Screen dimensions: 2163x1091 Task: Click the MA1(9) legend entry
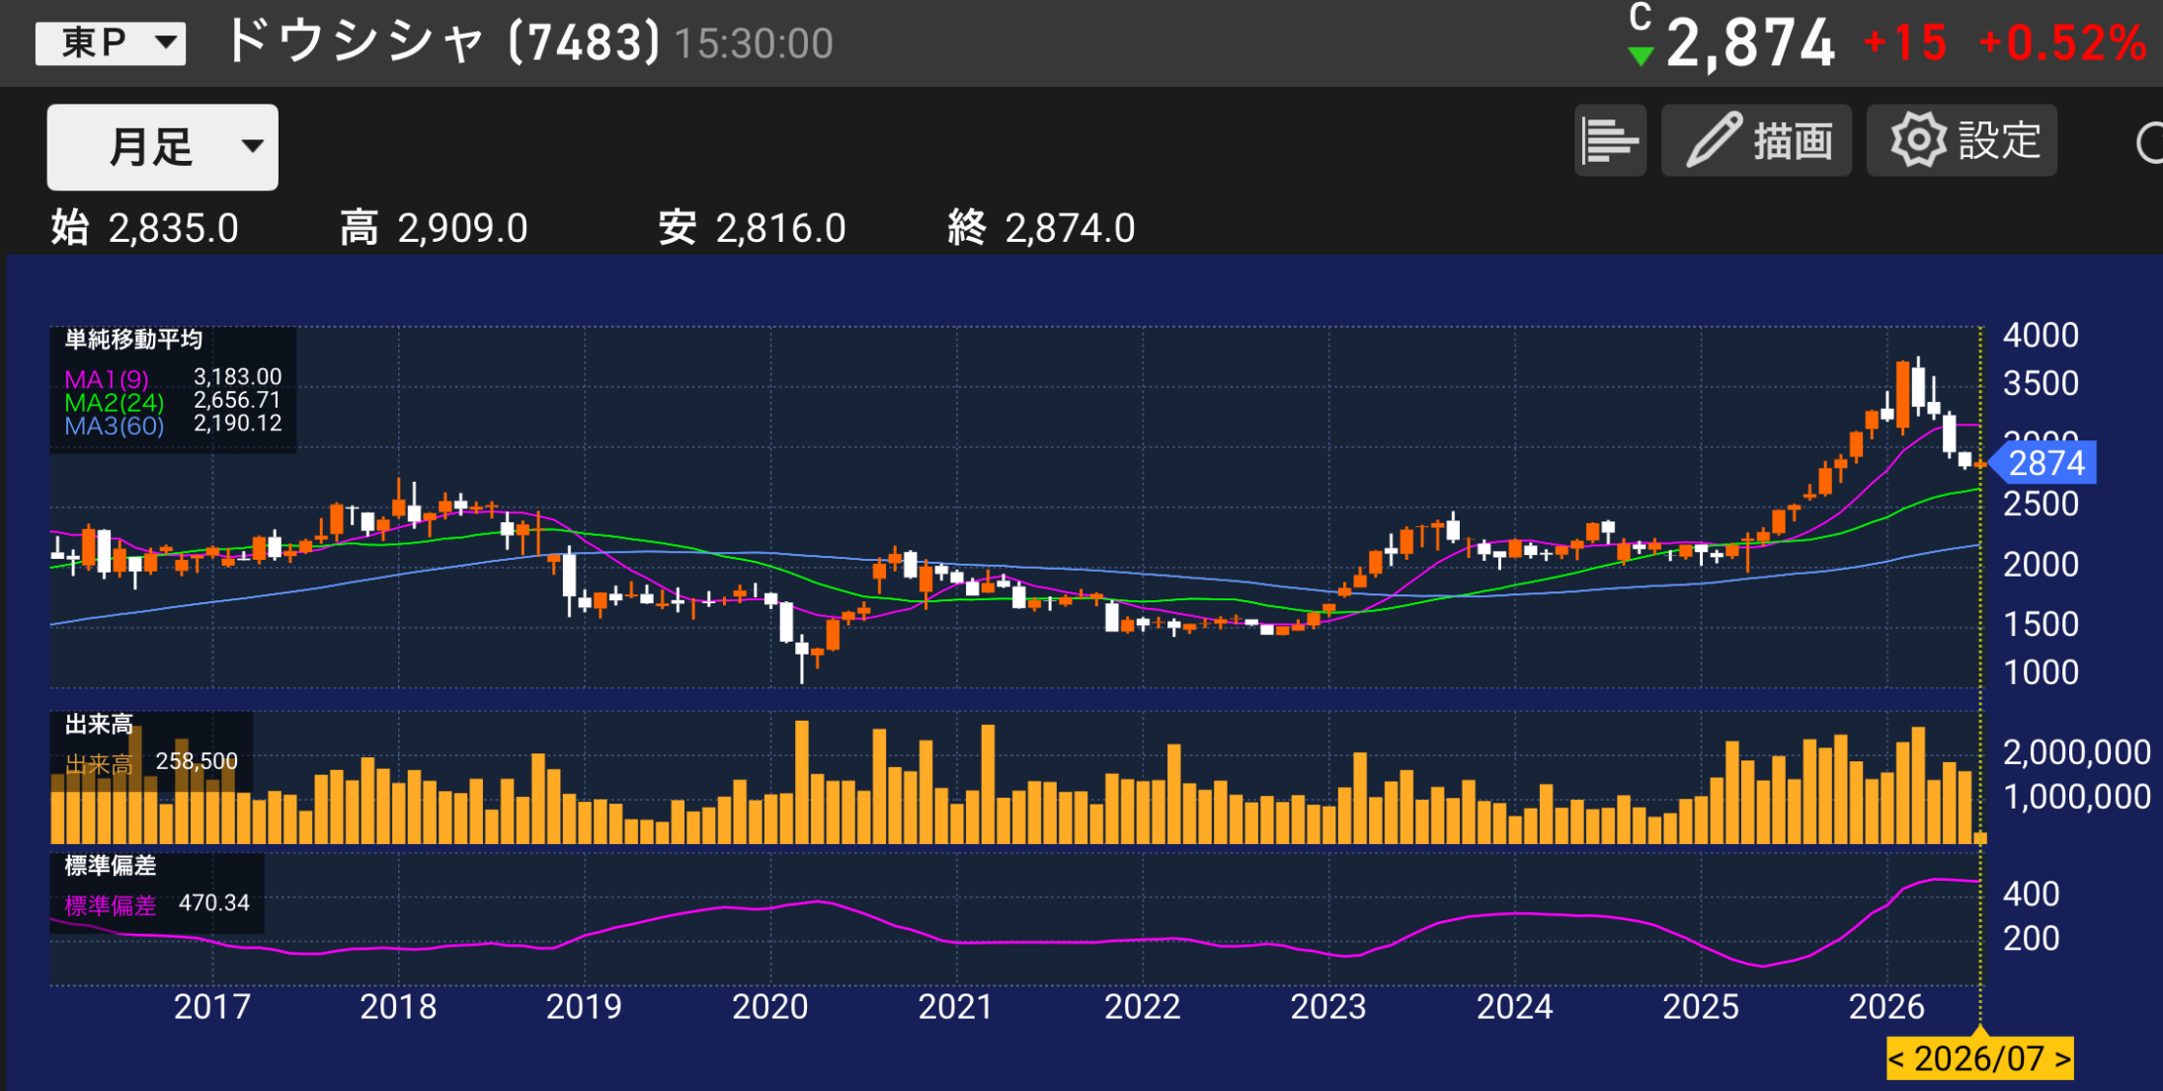(x=107, y=379)
